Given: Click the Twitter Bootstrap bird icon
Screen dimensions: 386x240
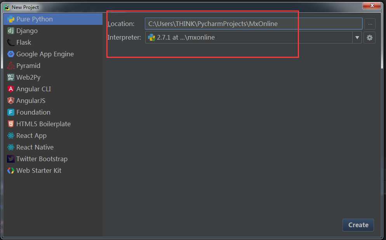Looking at the screenshot, I should (x=11, y=159).
